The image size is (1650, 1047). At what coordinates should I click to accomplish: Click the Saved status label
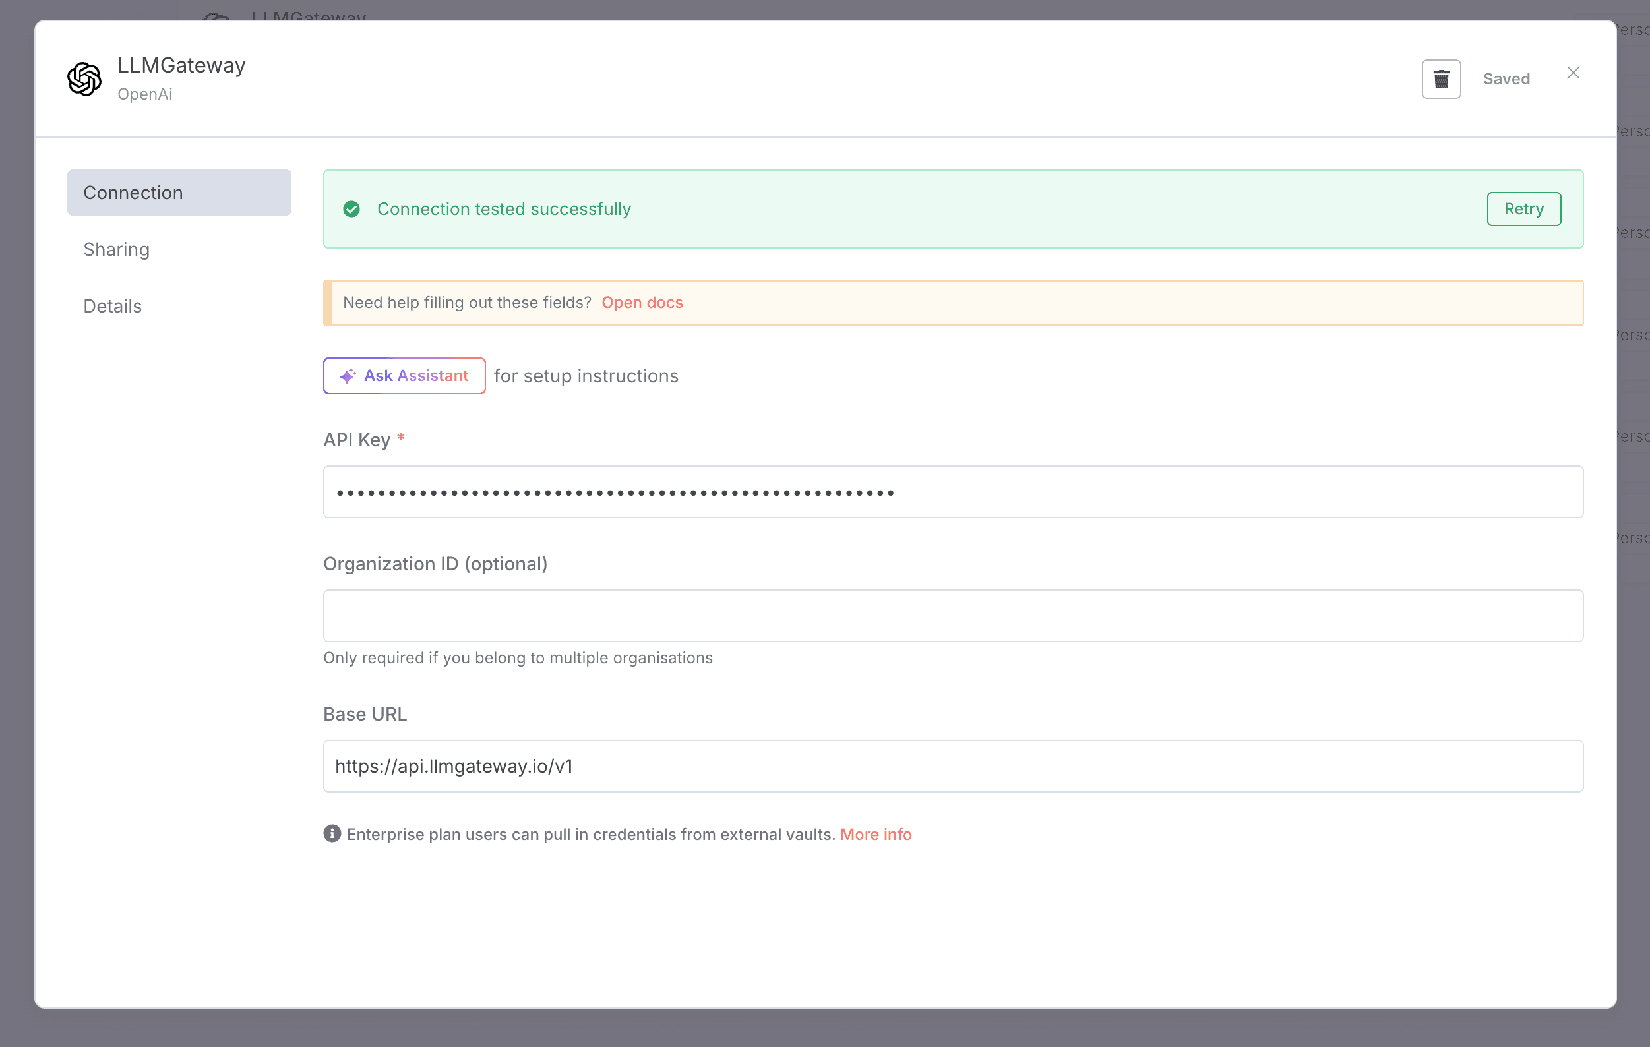[1506, 79]
